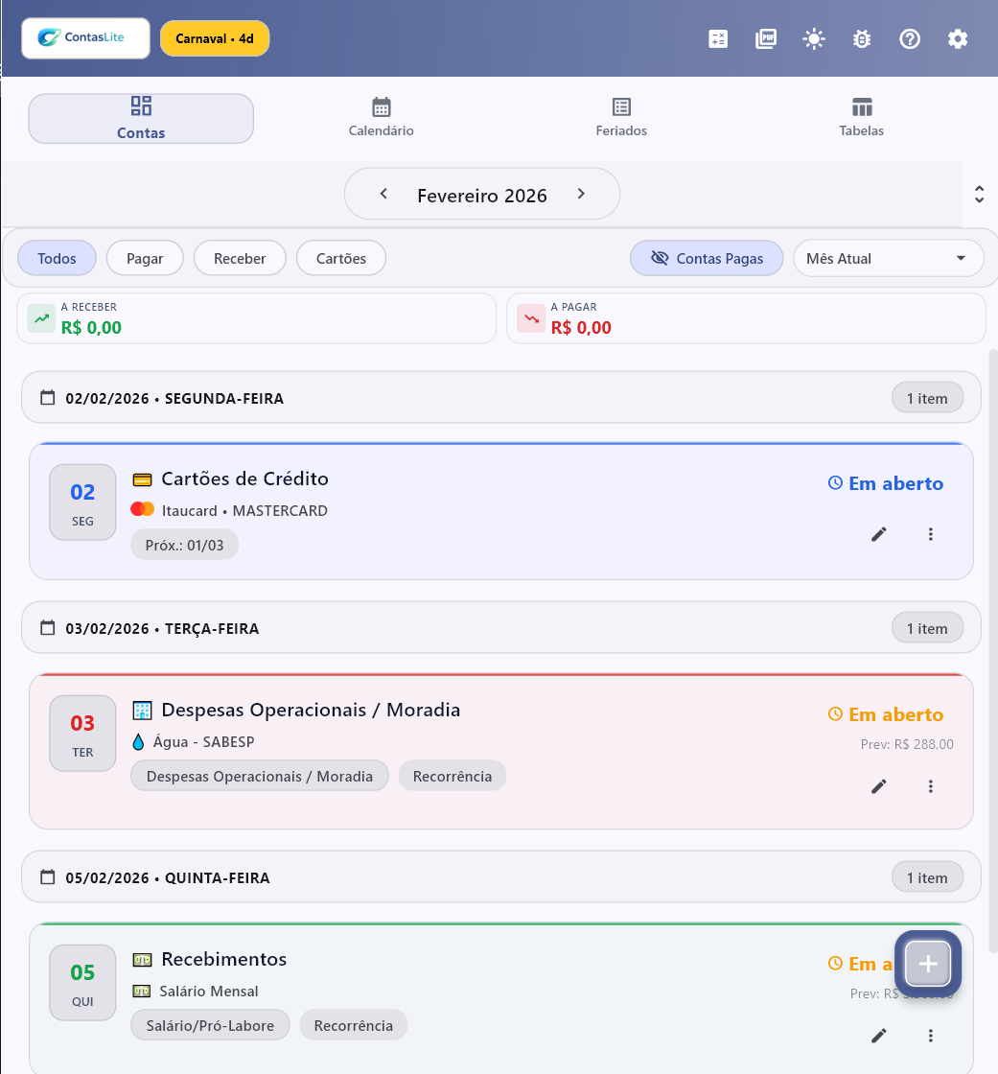
Task: Filter bills by Pagar
Action: coord(145,258)
